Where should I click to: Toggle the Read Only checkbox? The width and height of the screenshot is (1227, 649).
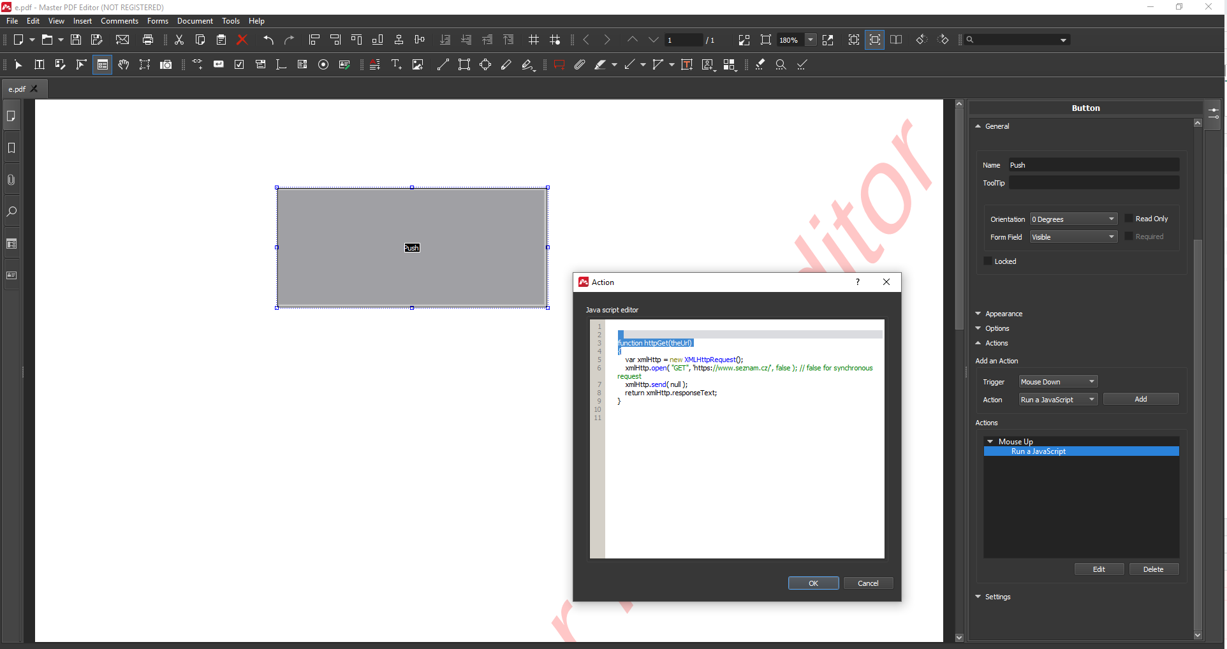[1129, 219]
